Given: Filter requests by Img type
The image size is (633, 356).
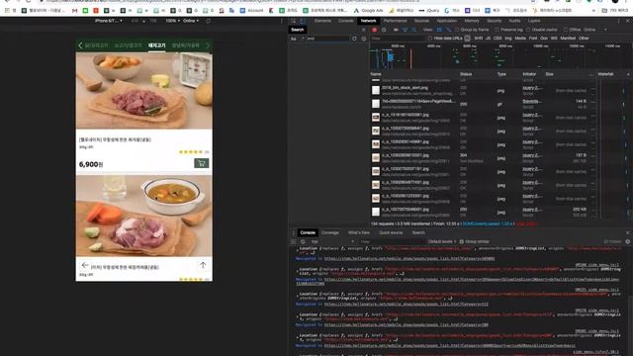Looking at the screenshot, I should tap(508, 39).
